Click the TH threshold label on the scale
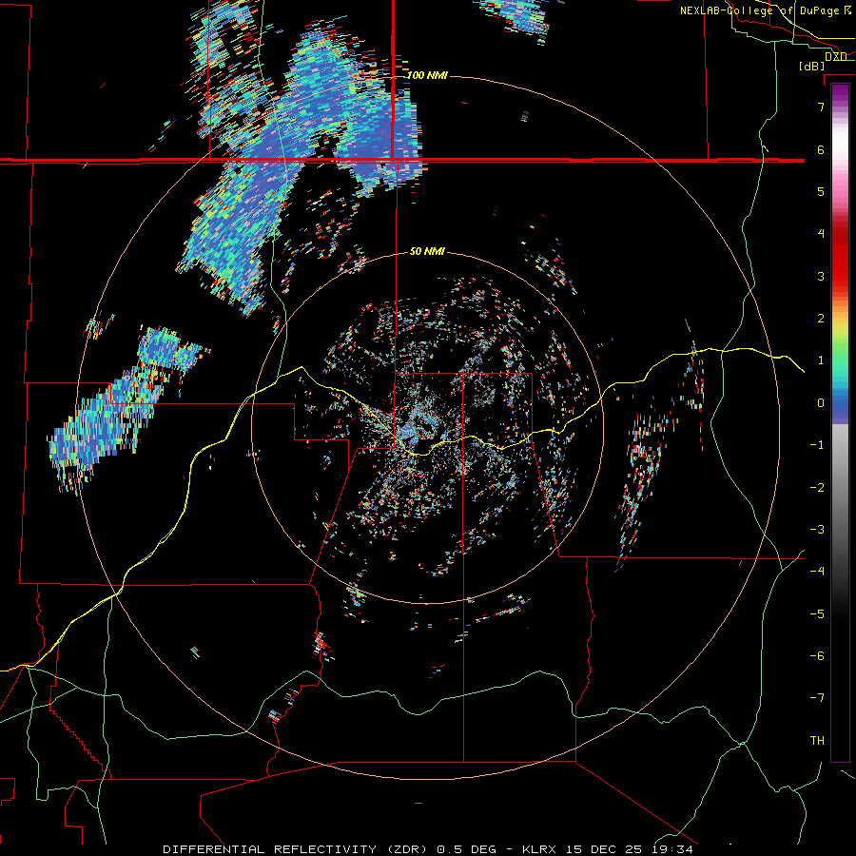The height and width of the screenshot is (856, 856). (x=817, y=741)
